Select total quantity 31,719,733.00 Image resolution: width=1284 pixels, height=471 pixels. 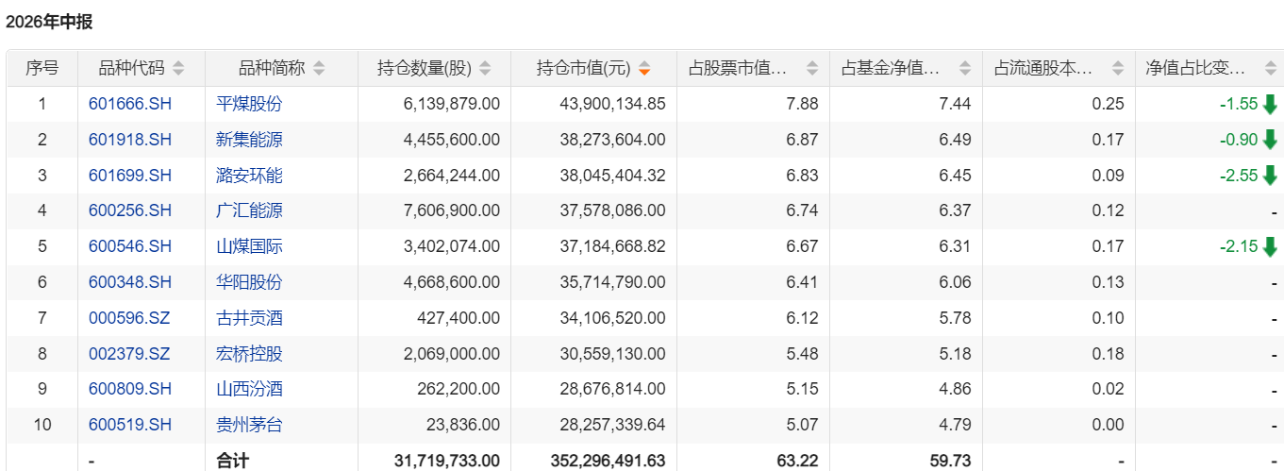pyautogui.click(x=446, y=461)
